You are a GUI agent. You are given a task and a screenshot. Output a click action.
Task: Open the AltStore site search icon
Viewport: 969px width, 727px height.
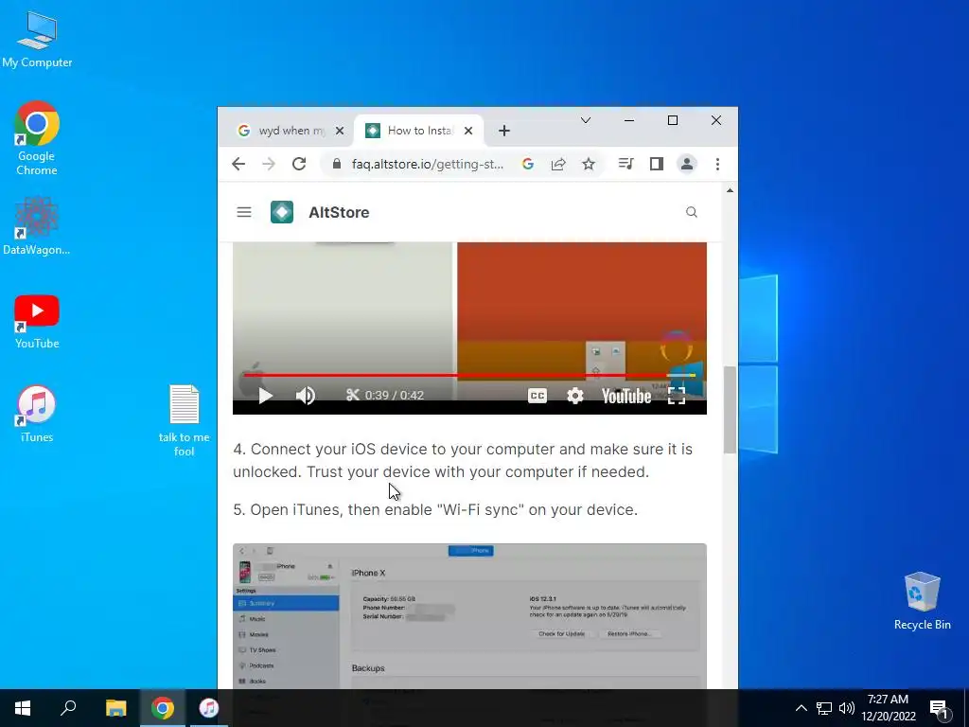tap(692, 212)
